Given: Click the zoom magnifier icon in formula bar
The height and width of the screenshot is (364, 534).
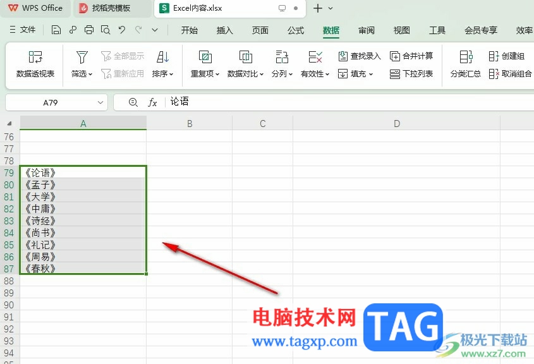Looking at the screenshot, I should [133, 102].
